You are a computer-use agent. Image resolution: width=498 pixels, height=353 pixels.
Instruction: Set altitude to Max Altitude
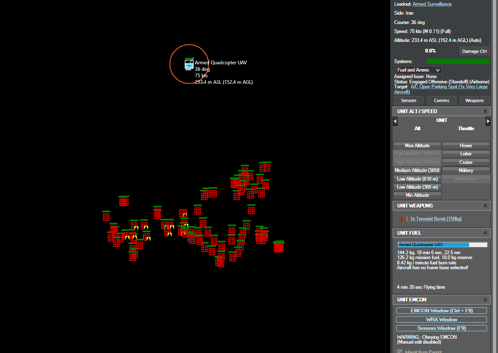(417, 146)
